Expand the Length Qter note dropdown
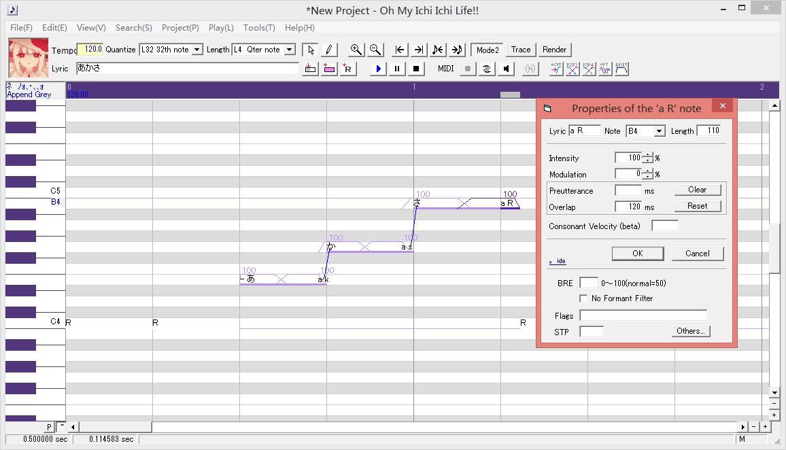This screenshot has width=786, height=450. coord(290,50)
